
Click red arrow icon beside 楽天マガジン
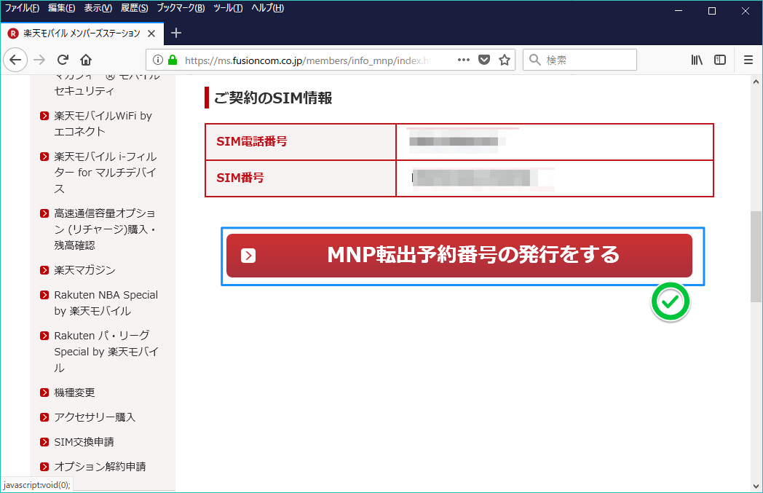pyautogui.click(x=44, y=270)
